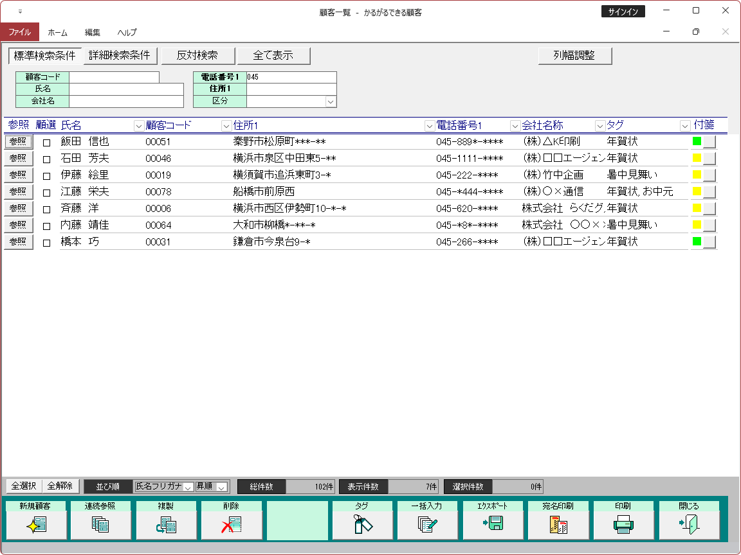Click the 顧客コード search input field
Image resolution: width=741 pixels, height=555 pixels.
tap(114, 77)
